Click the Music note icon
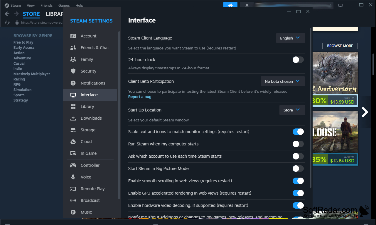376x225 pixels. [73, 212]
